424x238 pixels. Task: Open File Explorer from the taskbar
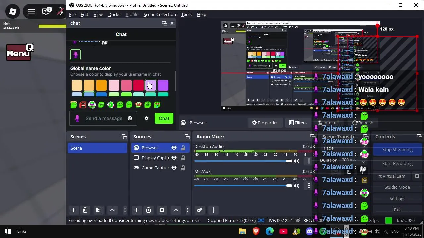tap(242, 231)
